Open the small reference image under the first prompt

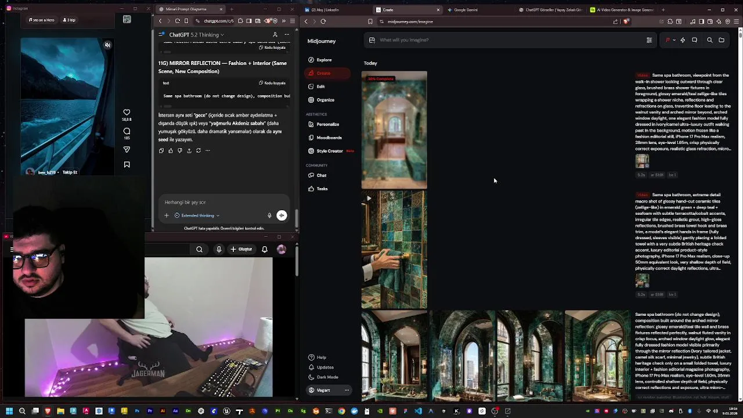[642, 161]
